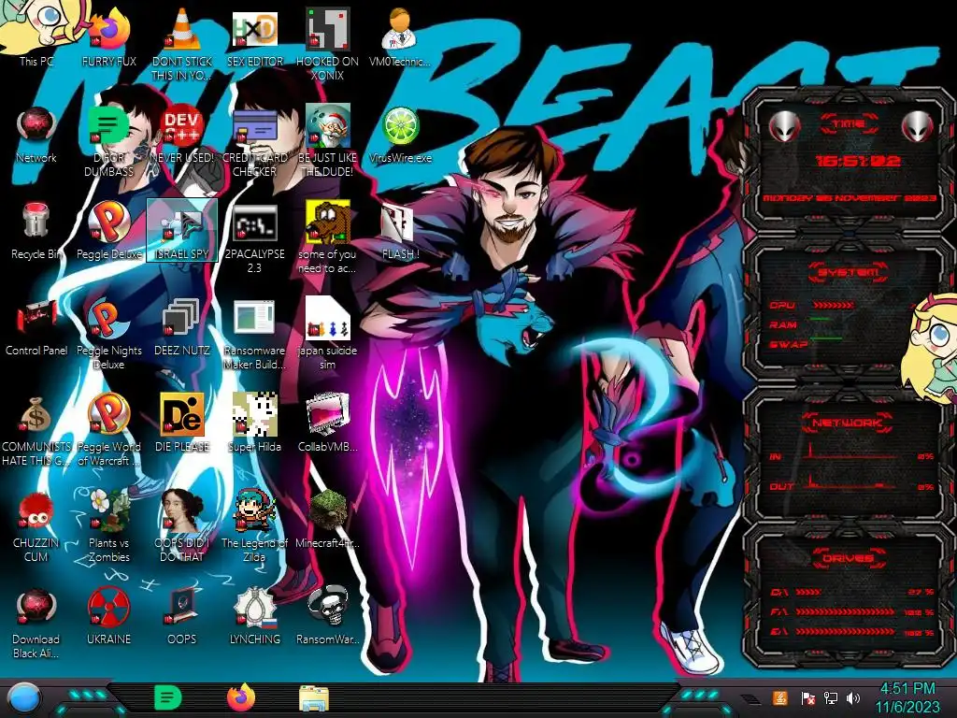Select the UKRAINE radiation symbol icon
Screen dimensions: 957x718
pos(108,615)
